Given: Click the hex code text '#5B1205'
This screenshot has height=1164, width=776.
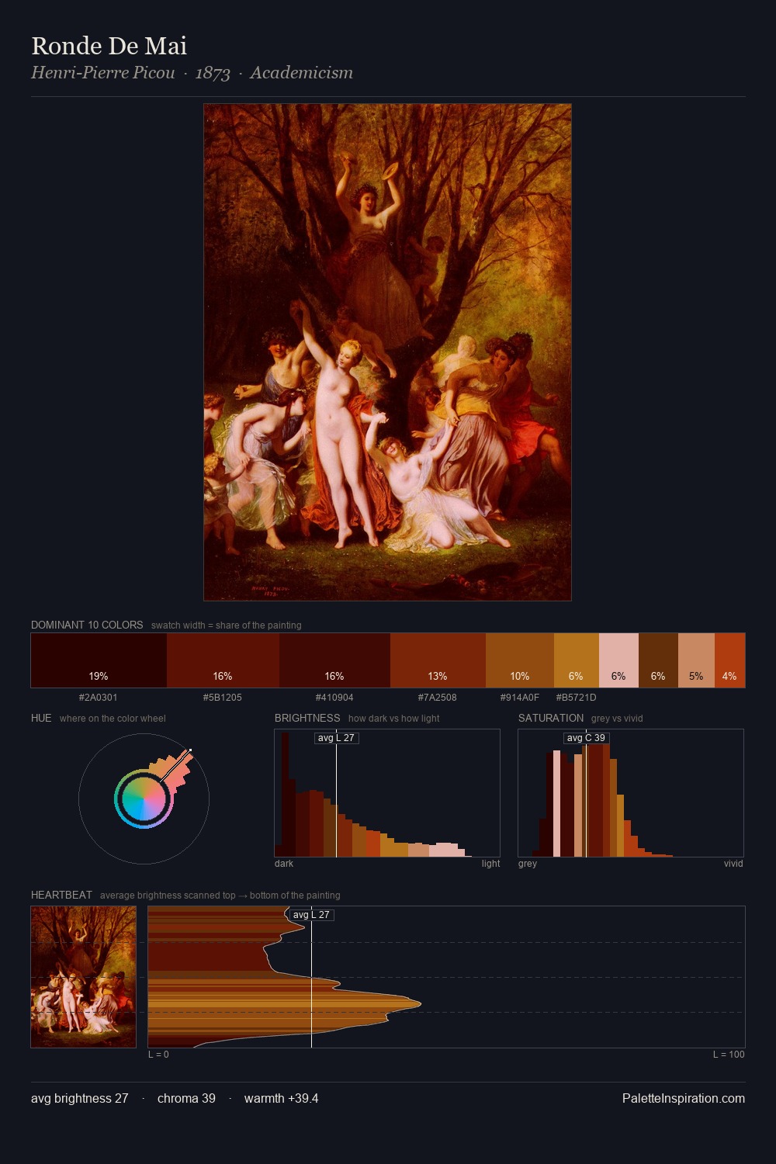Looking at the screenshot, I should tap(223, 698).
